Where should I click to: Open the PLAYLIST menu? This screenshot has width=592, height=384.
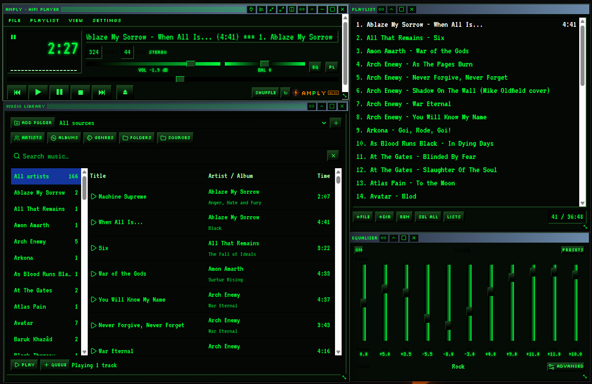45,20
